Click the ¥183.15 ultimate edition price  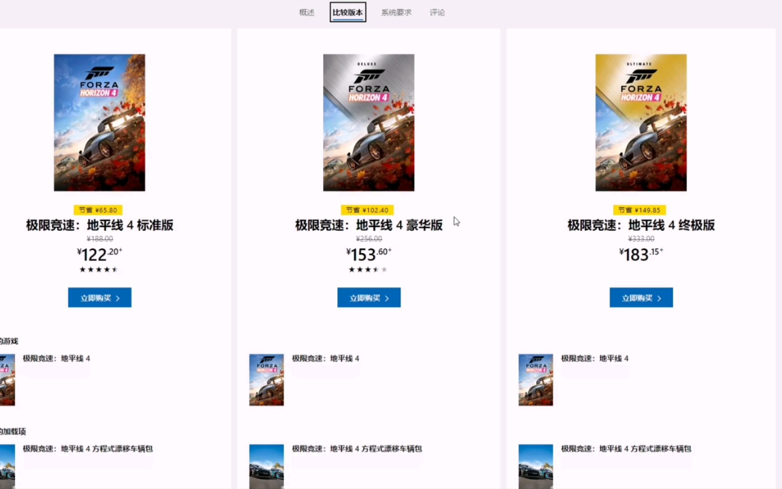click(x=641, y=254)
